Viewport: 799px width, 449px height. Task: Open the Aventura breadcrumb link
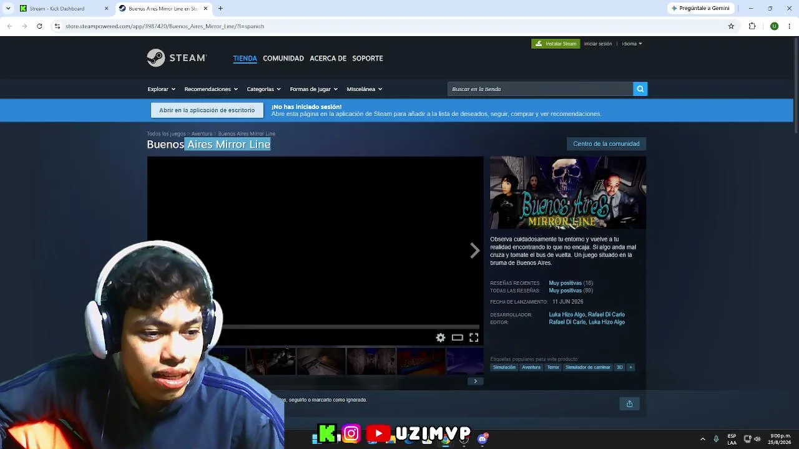[202, 133]
